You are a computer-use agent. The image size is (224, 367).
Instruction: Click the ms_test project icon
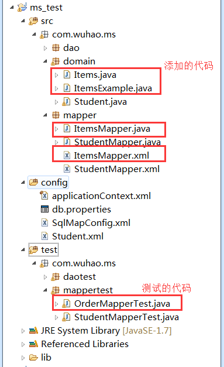pos(22,7)
